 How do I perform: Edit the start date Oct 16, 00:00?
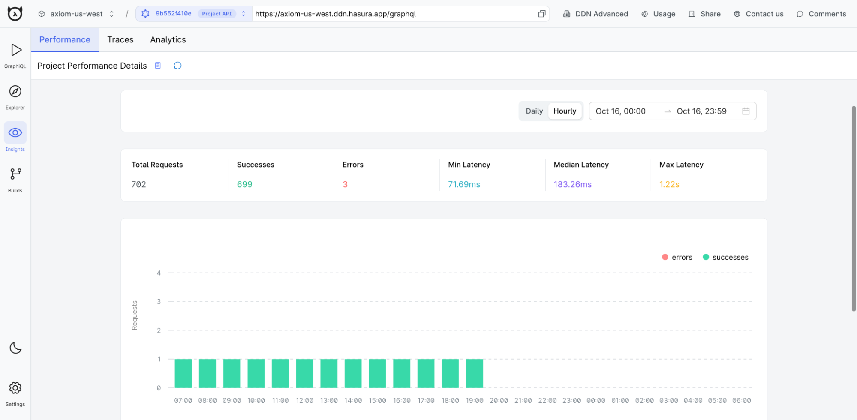620,111
